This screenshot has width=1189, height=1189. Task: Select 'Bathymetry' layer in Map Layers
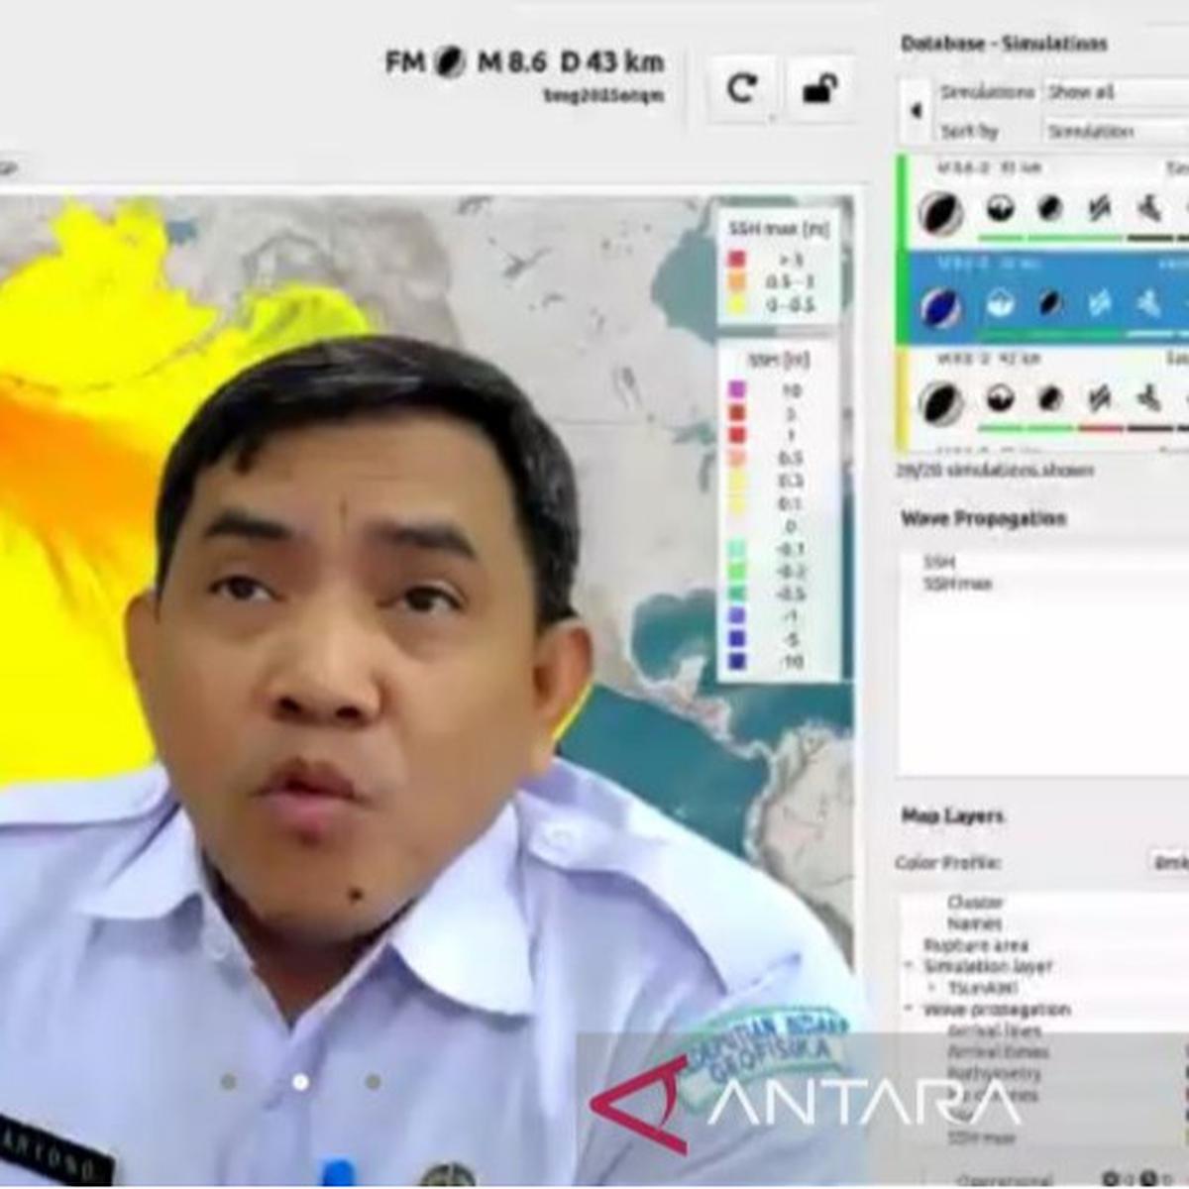994,1074
